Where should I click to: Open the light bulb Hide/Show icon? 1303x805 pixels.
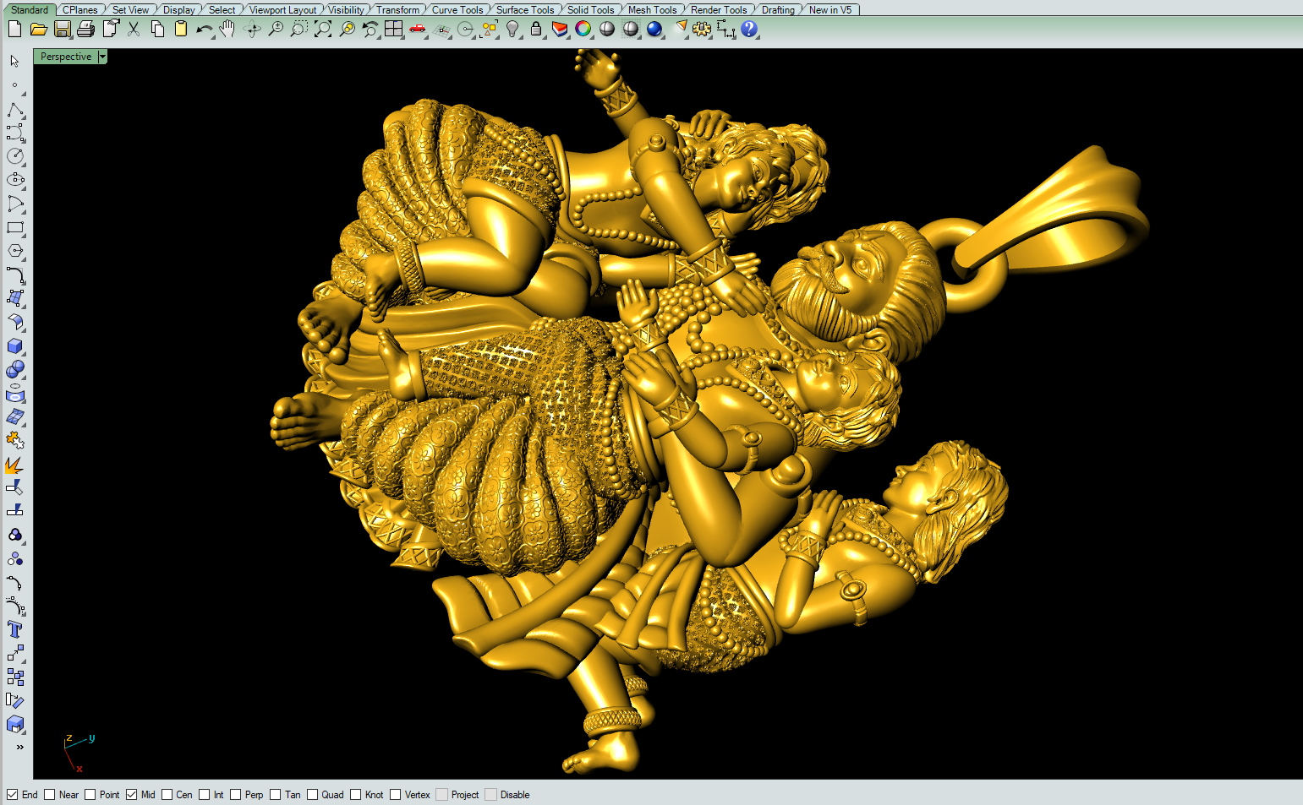point(512,29)
